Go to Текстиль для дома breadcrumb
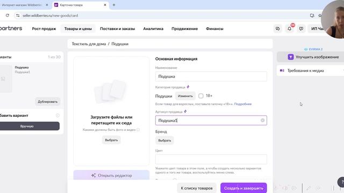 [89, 44]
